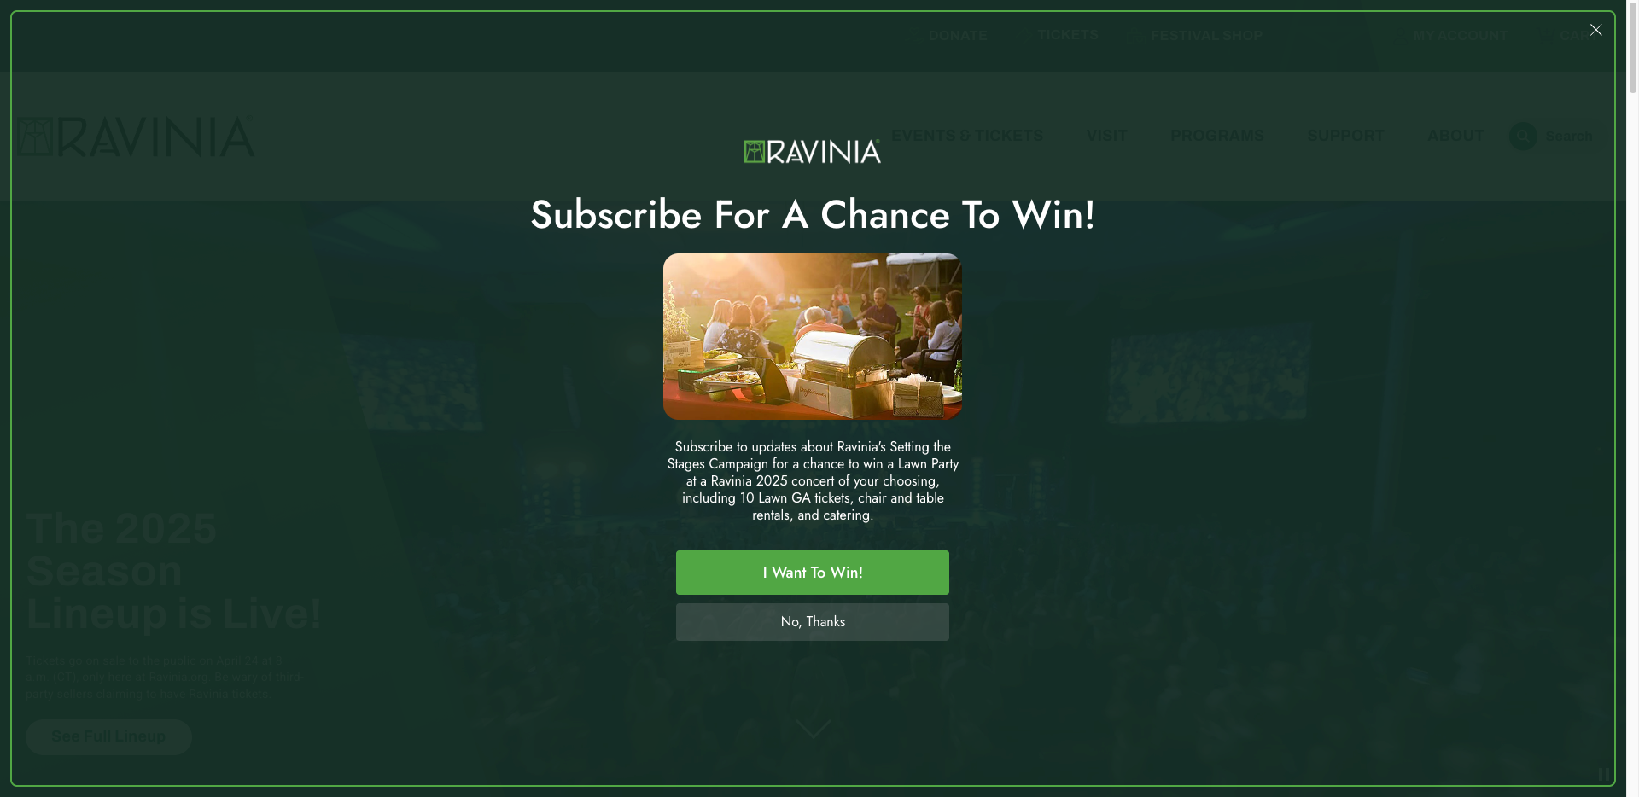The image size is (1639, 797).
Task: Click the Ravinia logo in the popup
Action: tap(812, 152)
